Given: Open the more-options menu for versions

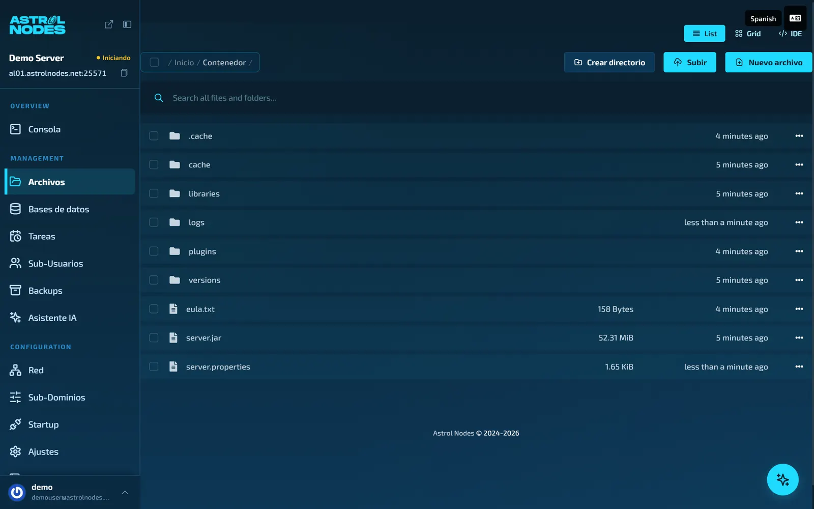Looking at the screenshot, I should tap(799, 280).
